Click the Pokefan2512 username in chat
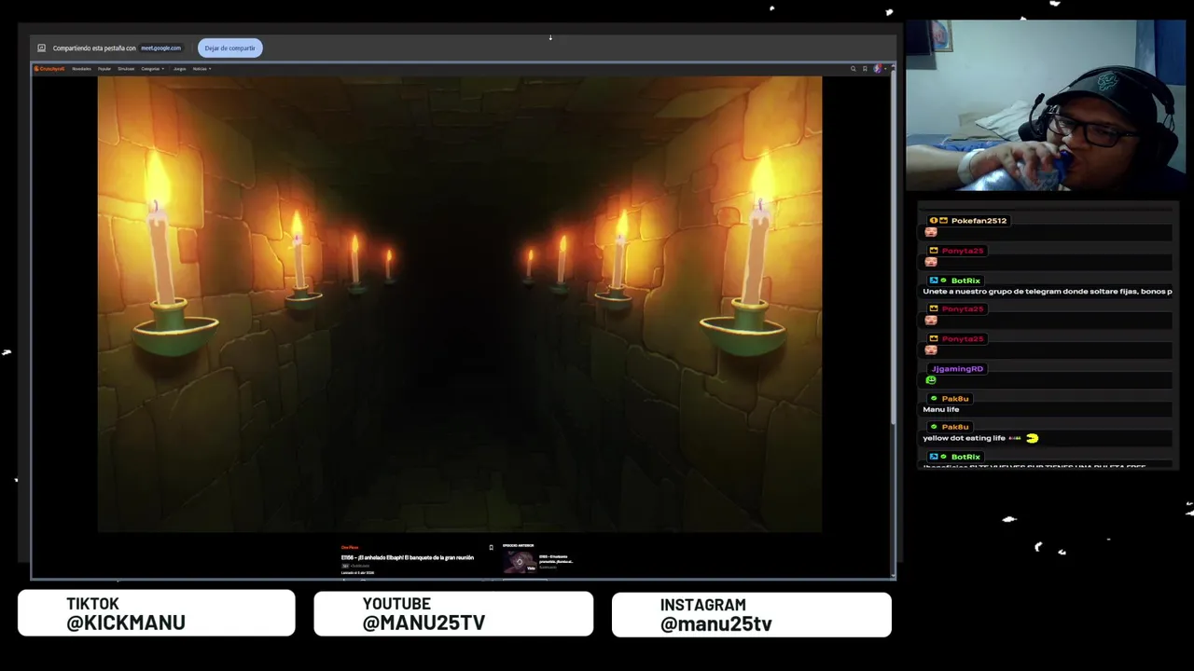The height and width of the screenshot is (671, 1194). 979,221
